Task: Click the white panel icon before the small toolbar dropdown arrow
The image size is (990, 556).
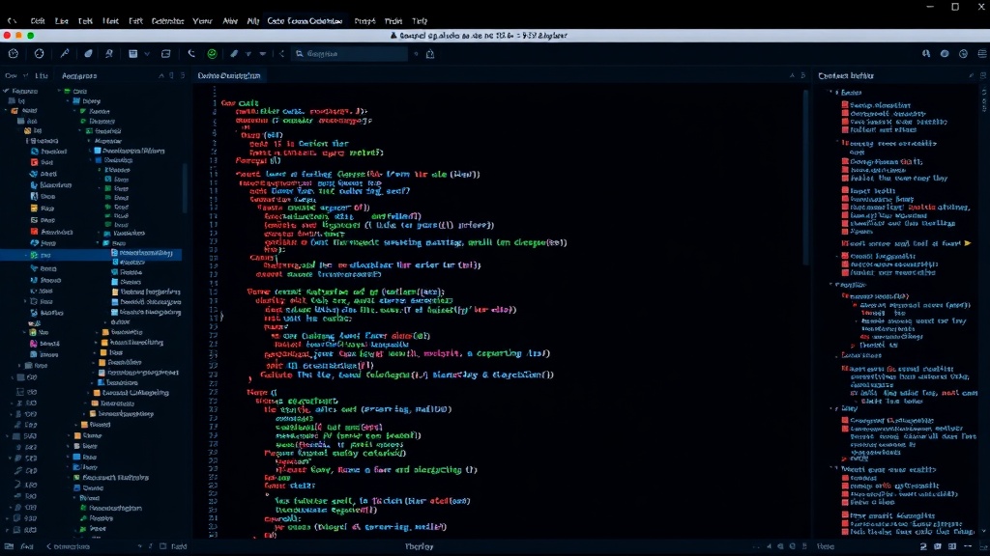Action: click(x=133, y=54)
